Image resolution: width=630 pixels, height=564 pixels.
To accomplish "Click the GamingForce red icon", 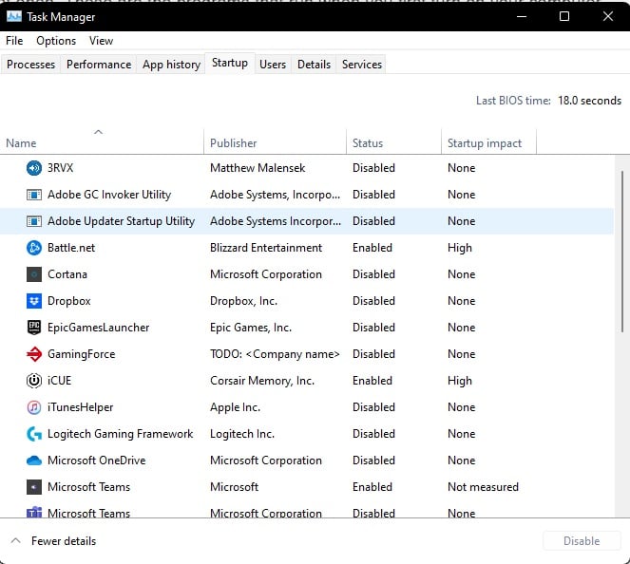I will tap(34, 354).
